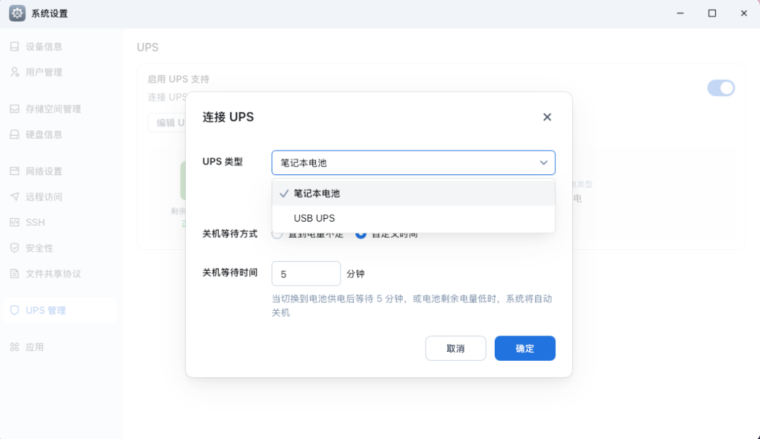
Task: Click the 确定 button
Action: coord(525,348)
